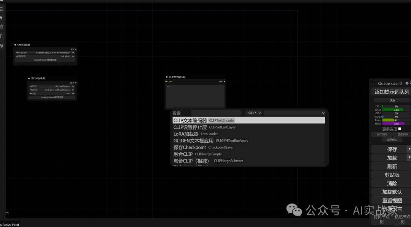The height and width of the screenshot is (227, 411).
Task: Click the 加载 button
Action: 389,158
